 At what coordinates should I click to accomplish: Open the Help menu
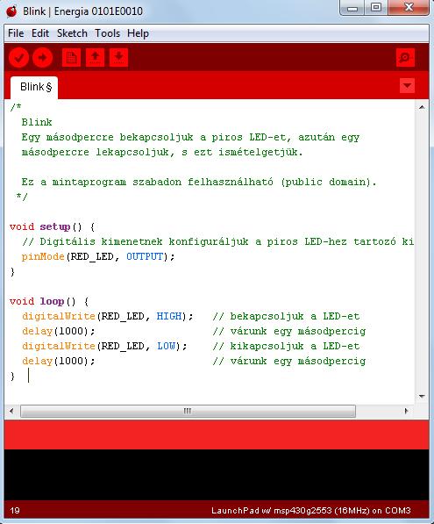[x=138, y=33]
